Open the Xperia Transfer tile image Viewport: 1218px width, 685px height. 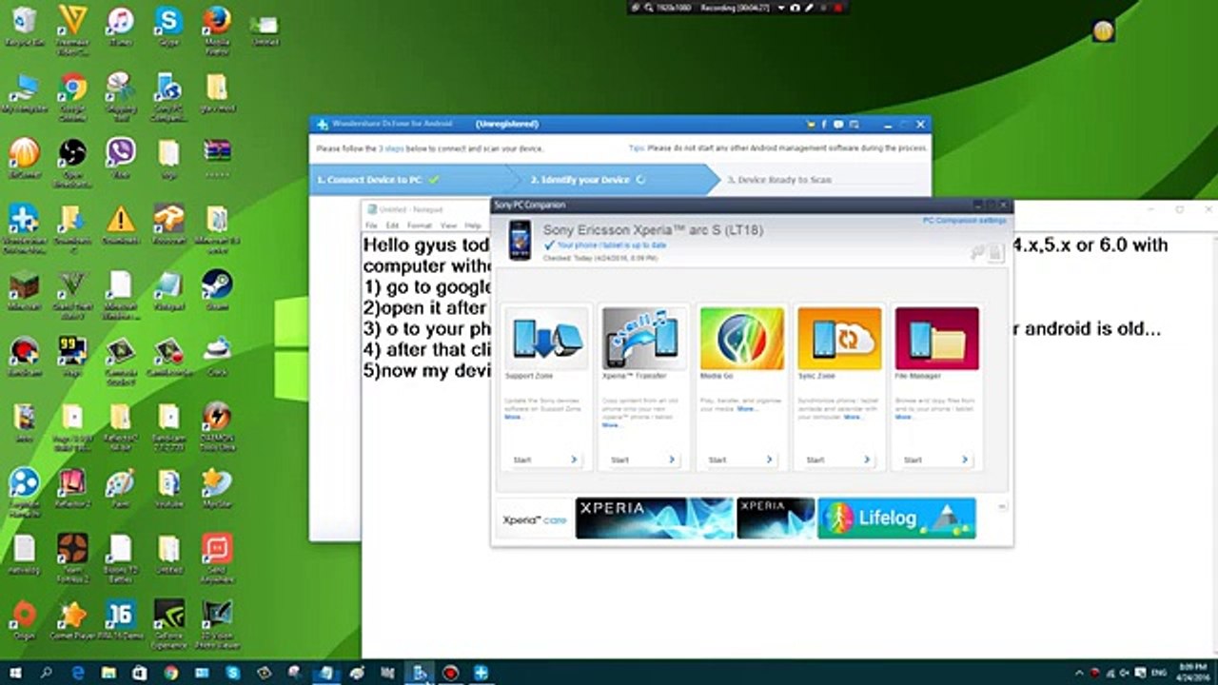(643, 339)
